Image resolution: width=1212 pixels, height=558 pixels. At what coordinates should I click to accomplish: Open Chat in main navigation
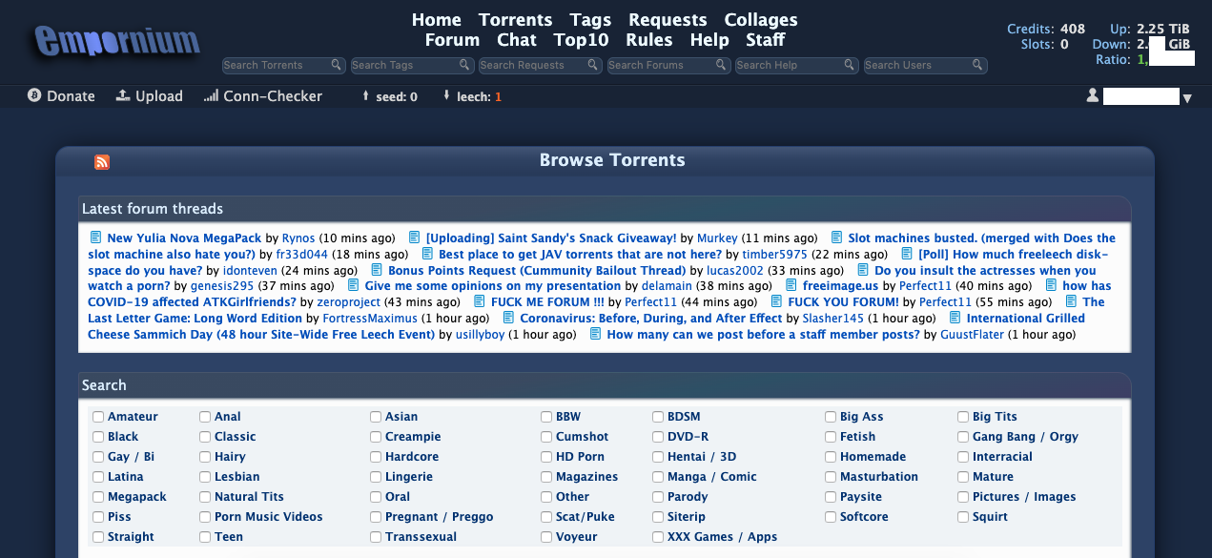coord(517,40)
